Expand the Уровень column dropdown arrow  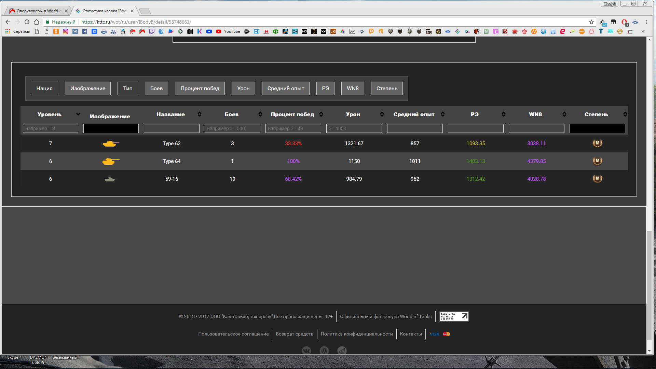[78, 114]
